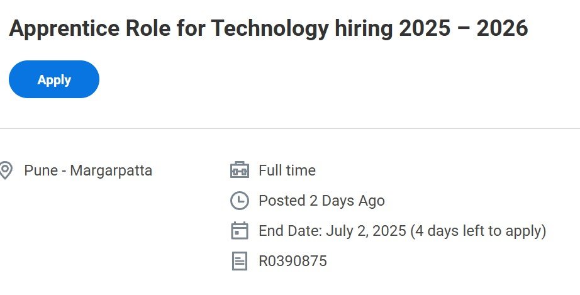Click the Full time label
580x295 pixels.
287,170
